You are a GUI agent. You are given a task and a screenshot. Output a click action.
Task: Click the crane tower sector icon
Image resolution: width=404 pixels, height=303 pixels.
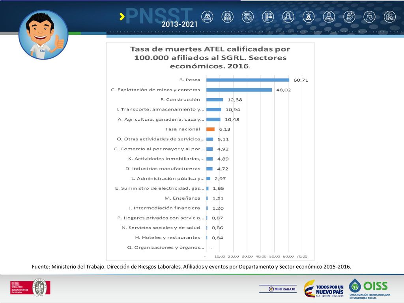coord(268,17)
